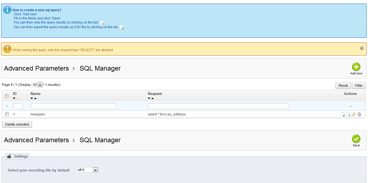
Task: Sort Request column ascending
Action: 153,98
